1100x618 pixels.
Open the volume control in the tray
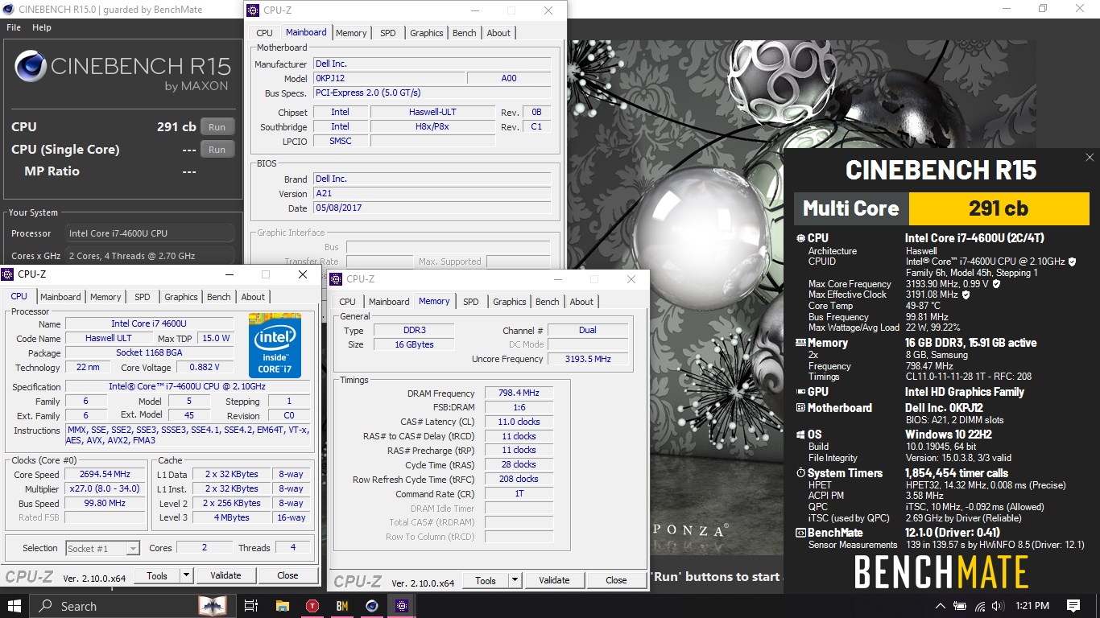point(999,606)
